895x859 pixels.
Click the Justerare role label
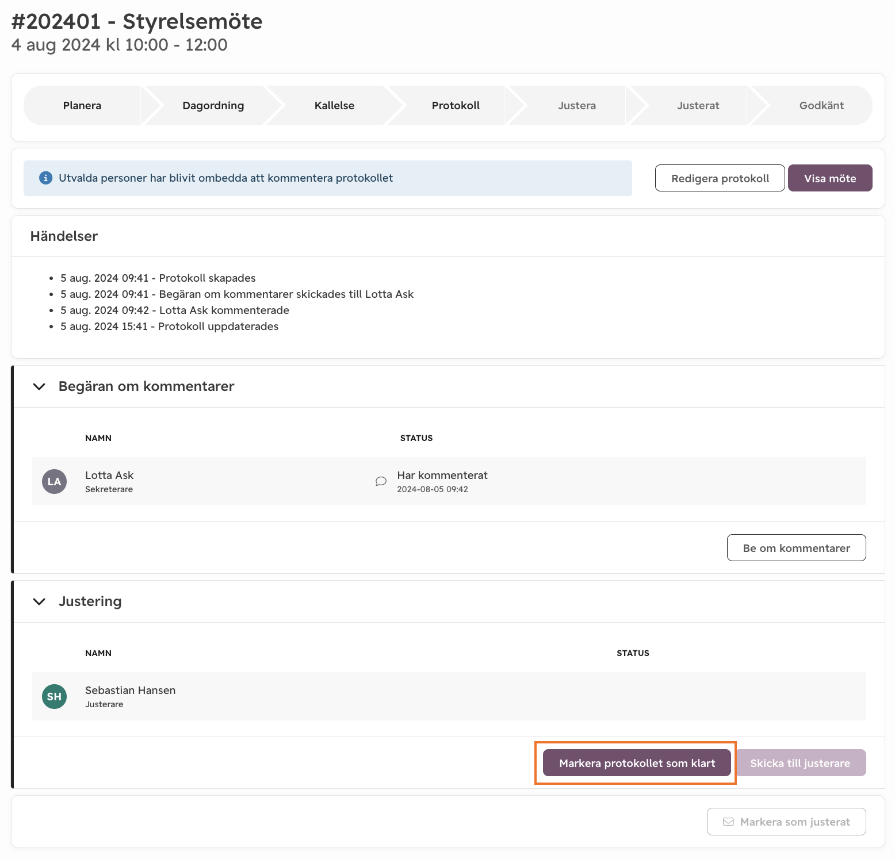click(x=104, y=704)
